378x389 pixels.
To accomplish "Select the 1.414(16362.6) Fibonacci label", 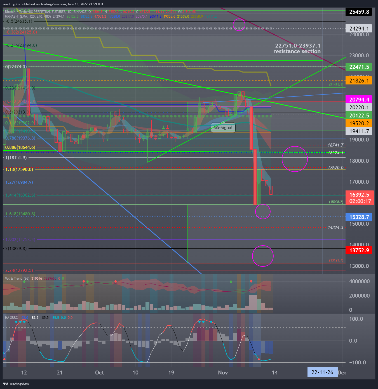I will 20,195.
